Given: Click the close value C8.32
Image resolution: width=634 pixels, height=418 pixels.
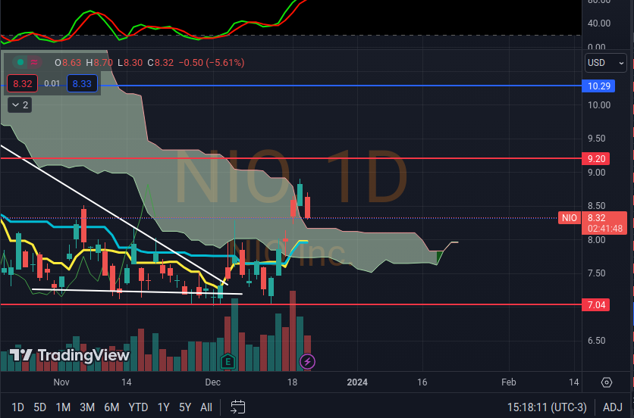Looking at the screenshot, I should tap(161, 63).
